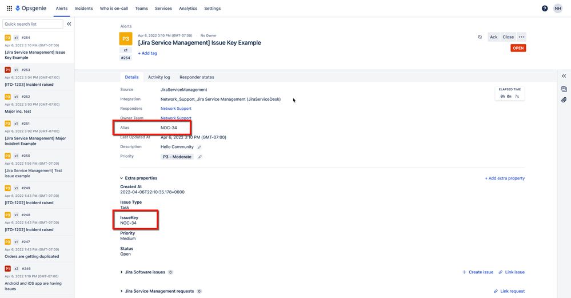Select alert #254 Issue Key Example

pos(37,47)
